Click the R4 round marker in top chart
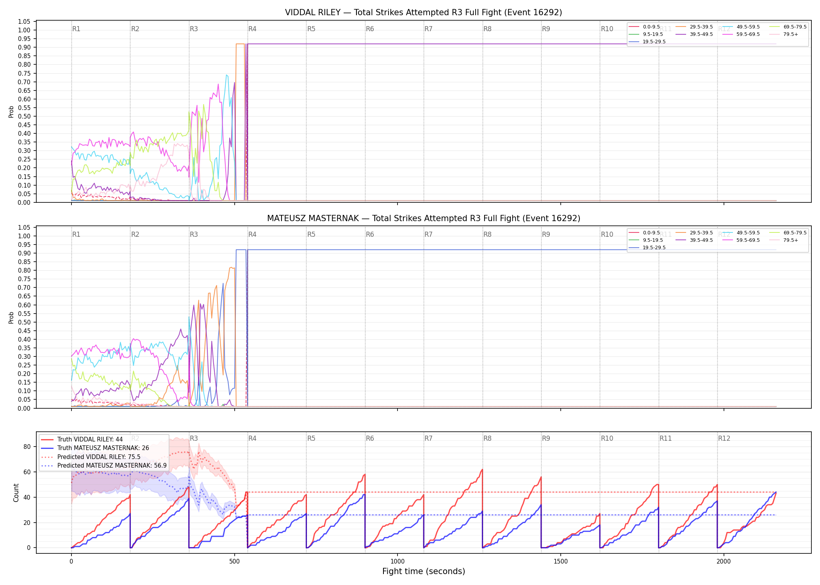820x585 pixels. click(x=252, y=29)
